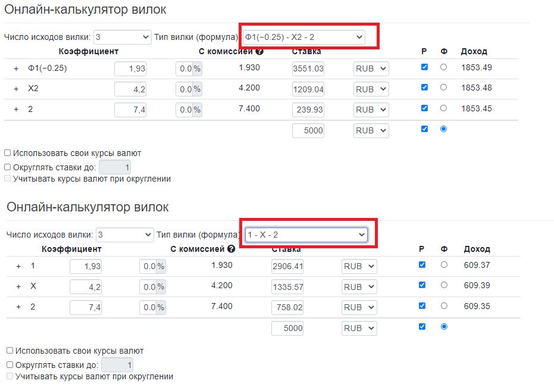Enable 'Округлять ставки до' in lower calculator
Screen dimensions: 554x387
pyautogui.click(x=10, y=364)
